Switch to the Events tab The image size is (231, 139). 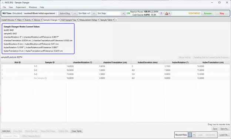(x=28, y=20)
